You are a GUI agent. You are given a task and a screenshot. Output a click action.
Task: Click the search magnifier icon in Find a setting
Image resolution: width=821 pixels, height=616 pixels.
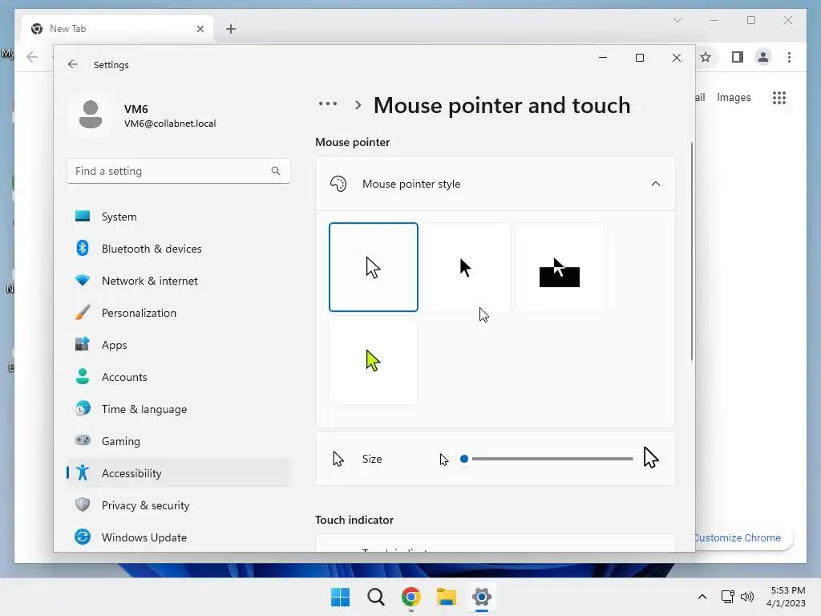point(276,171)
